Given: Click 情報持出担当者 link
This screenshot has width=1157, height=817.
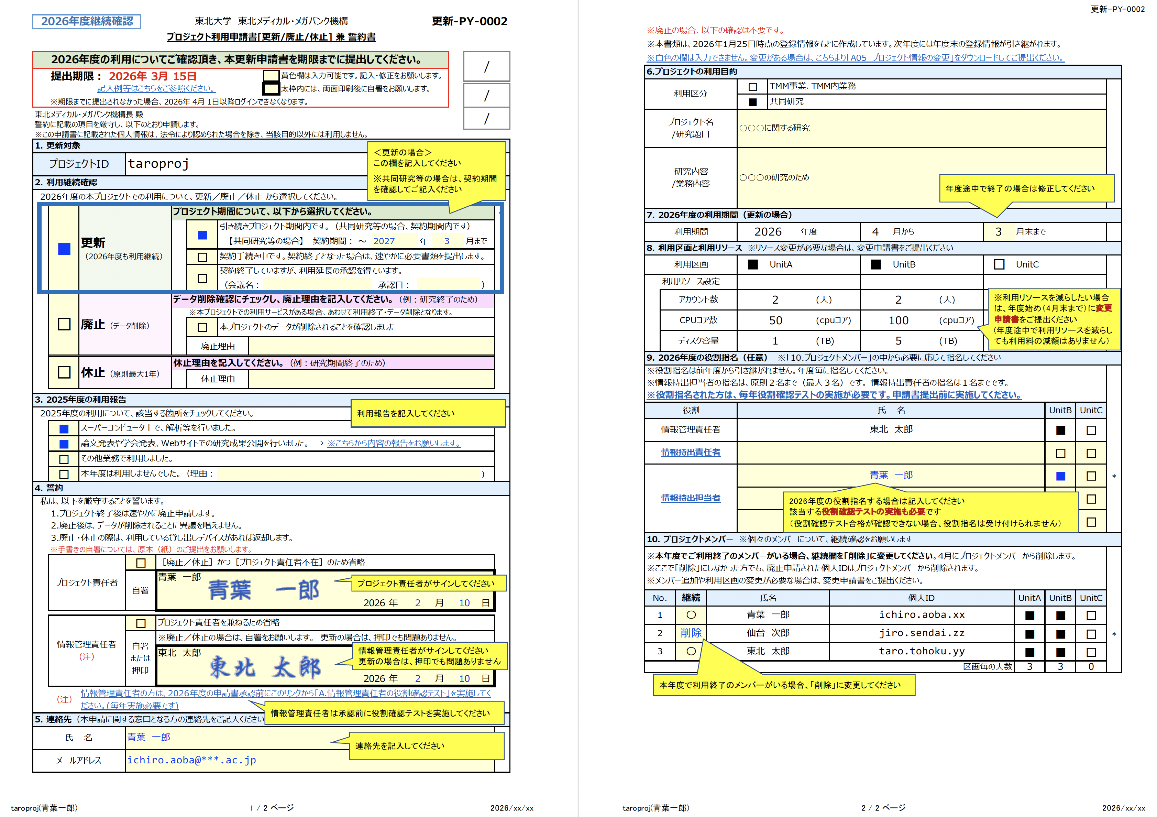Looking at the screenshot, I should [x=690, y=498].
